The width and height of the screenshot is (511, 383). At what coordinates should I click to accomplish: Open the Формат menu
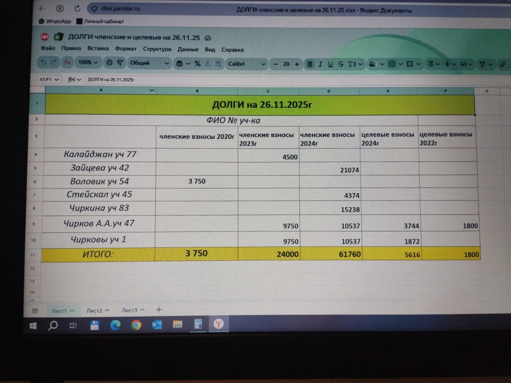coord(126,49)
